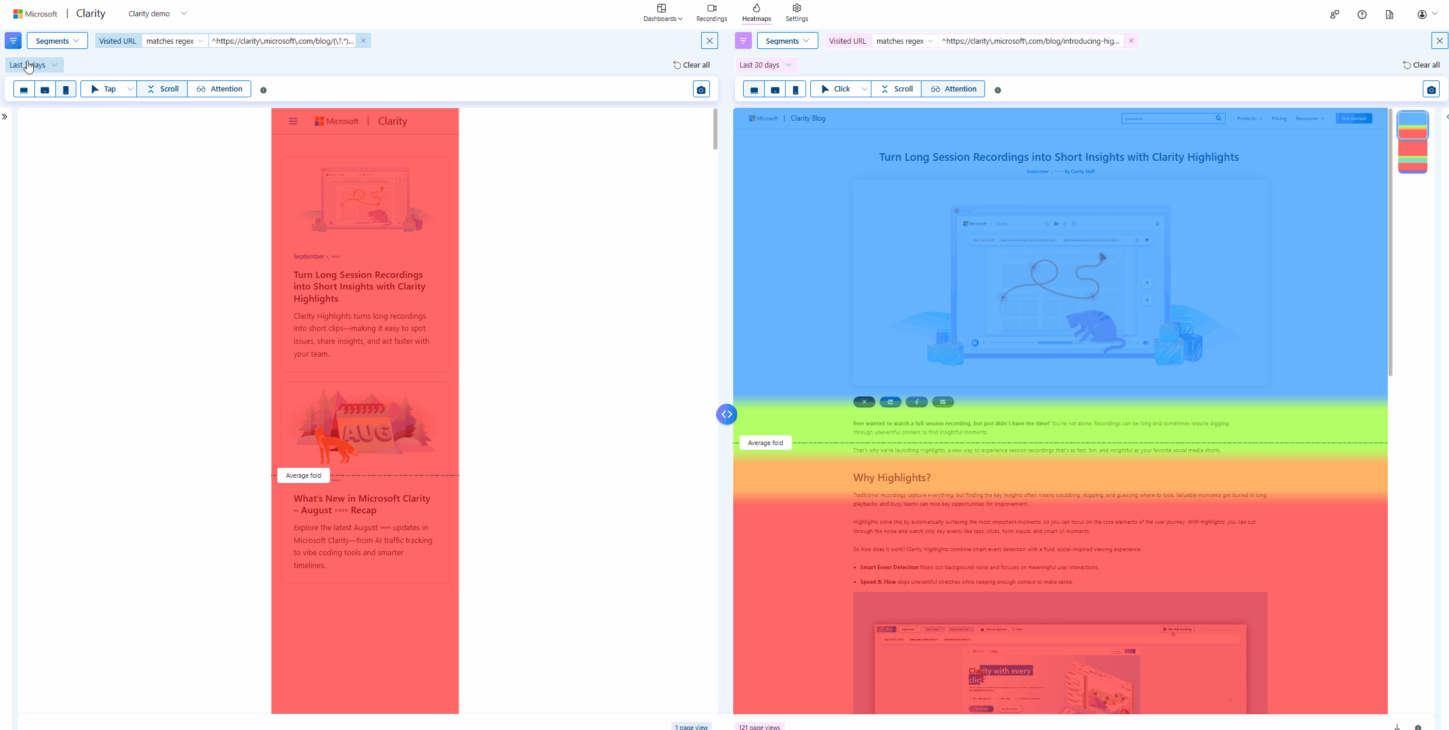Click the bottom-right info icon
The height and width of the screenshot is (730, 1449).
tap(1418, 727)
